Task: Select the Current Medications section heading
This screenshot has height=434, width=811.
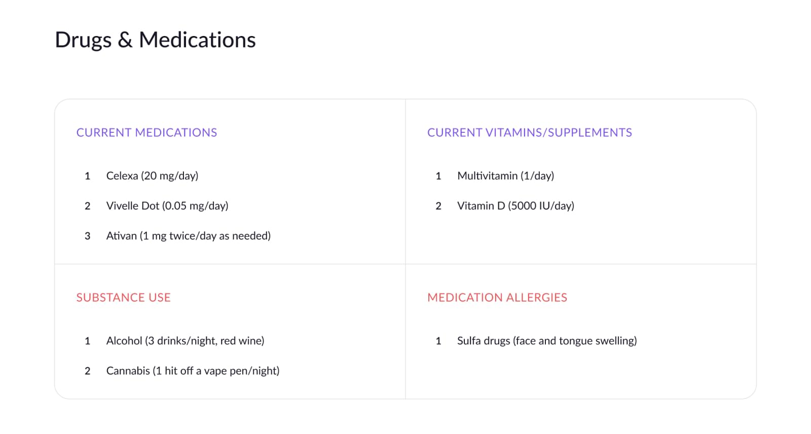Action: click(146, 133)
